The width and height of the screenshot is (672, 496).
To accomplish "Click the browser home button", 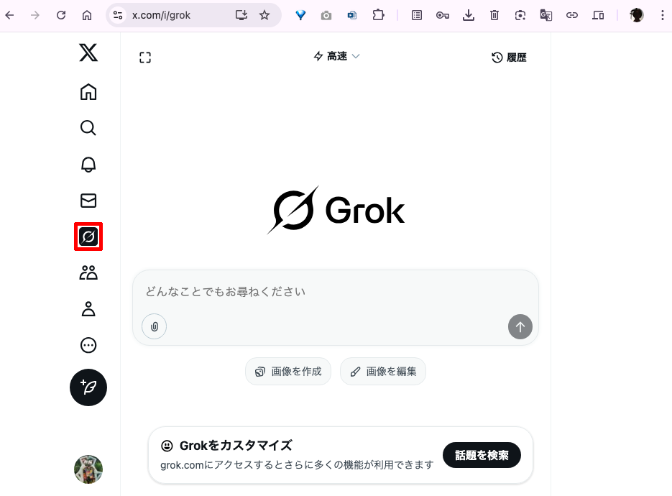I will pyautogui.click(x=87, y=15).
